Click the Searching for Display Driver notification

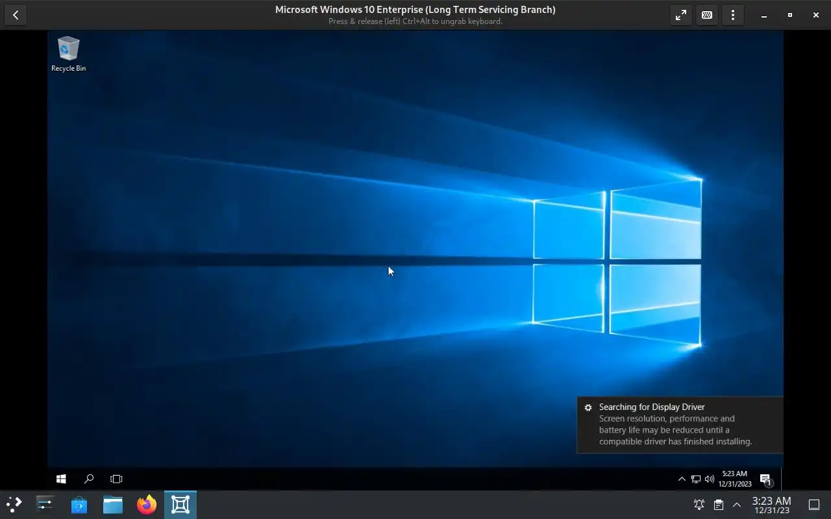680,424
